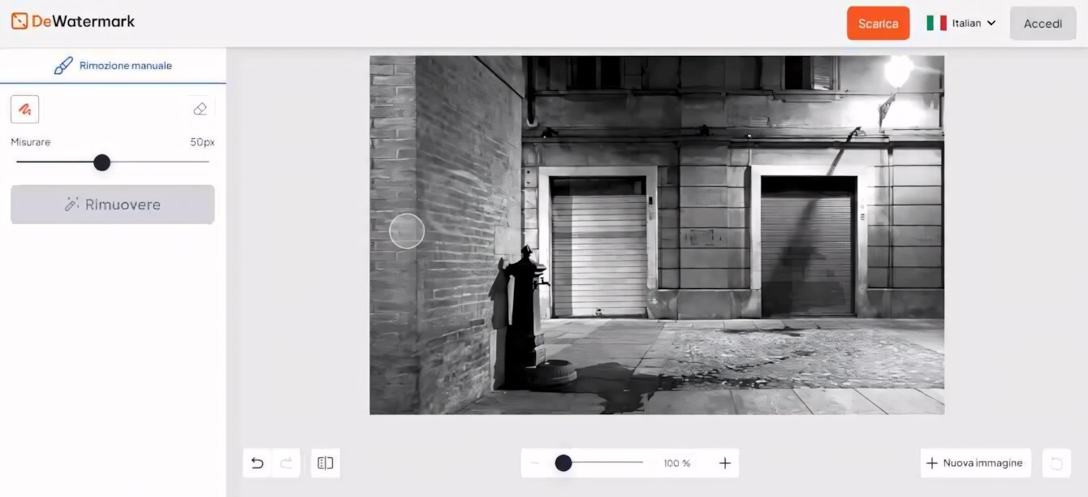Open the Rimozione manuale tab
1088x497 pixels.
pyautogui.click(x=113, y=66)
